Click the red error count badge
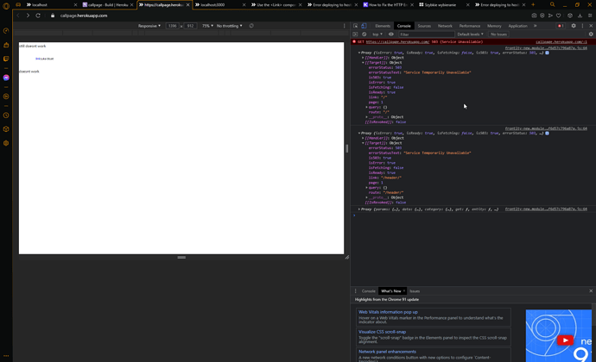Screen dimensions: 596x362 561,26
